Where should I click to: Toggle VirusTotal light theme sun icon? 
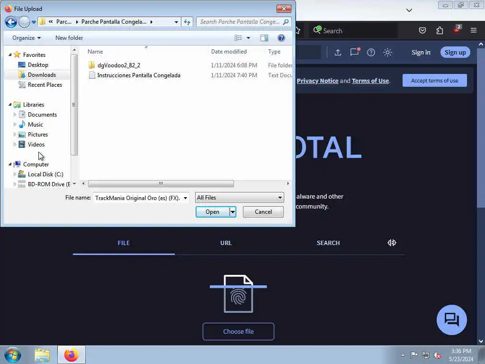[x=387, y=52]
